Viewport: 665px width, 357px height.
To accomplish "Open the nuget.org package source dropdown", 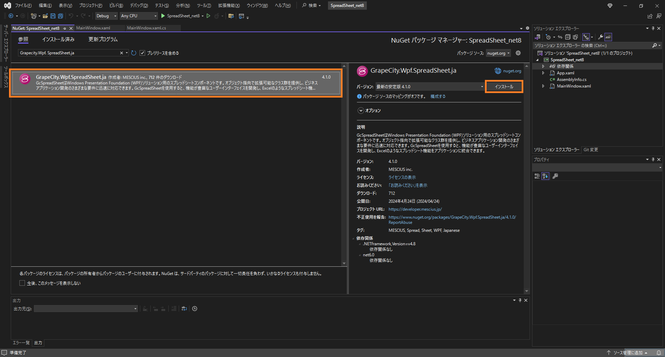I will coord(498,53).
